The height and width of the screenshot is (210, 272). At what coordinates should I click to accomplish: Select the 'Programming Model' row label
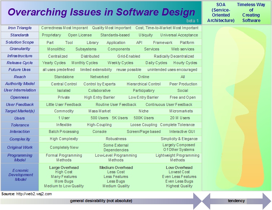tap(20, 157)
